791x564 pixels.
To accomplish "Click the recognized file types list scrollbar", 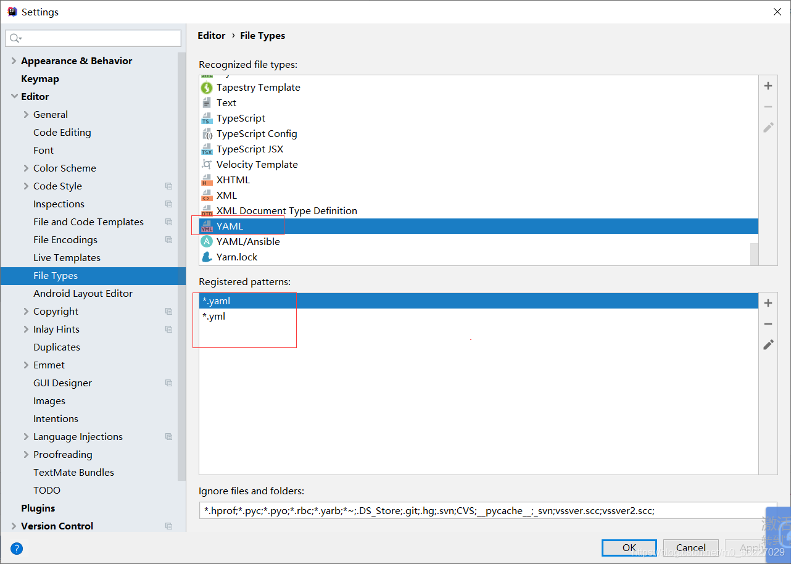I will tap(755, 253).
